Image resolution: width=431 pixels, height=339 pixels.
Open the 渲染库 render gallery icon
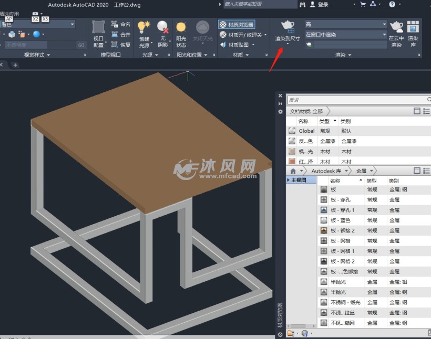[413, 27]
